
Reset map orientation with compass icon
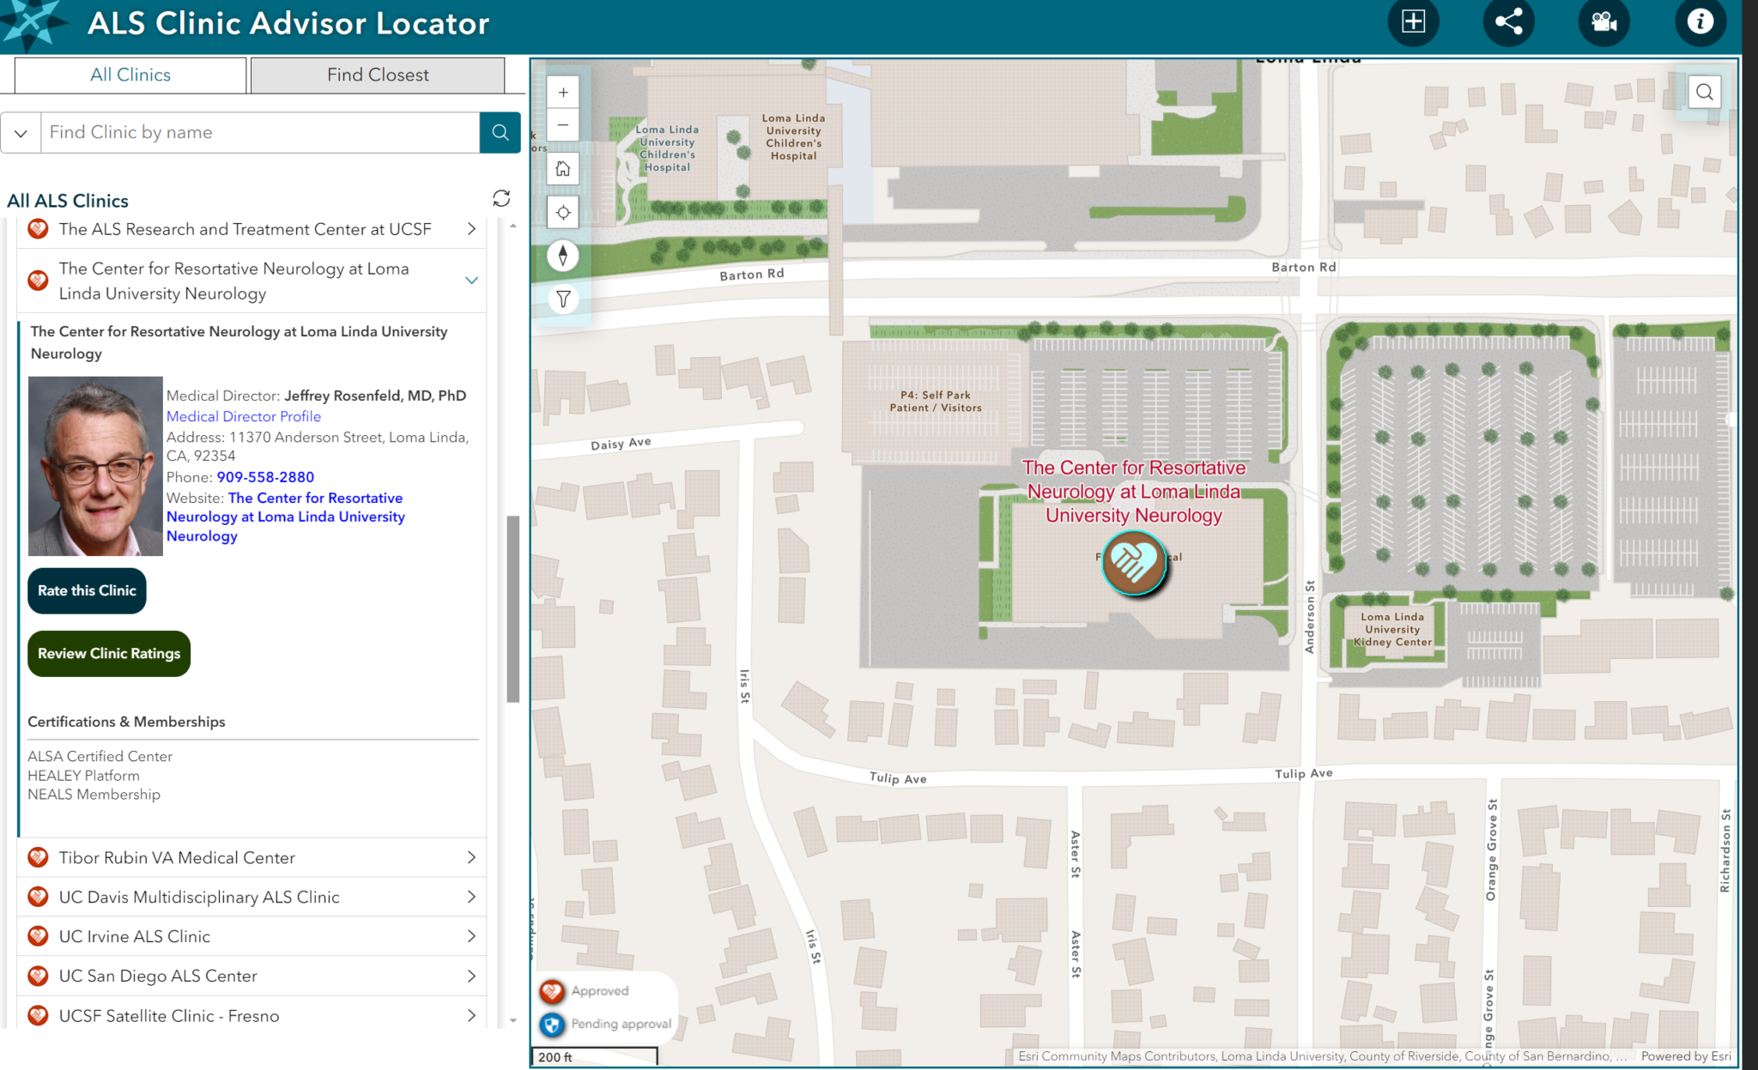[x=563, y=255]
